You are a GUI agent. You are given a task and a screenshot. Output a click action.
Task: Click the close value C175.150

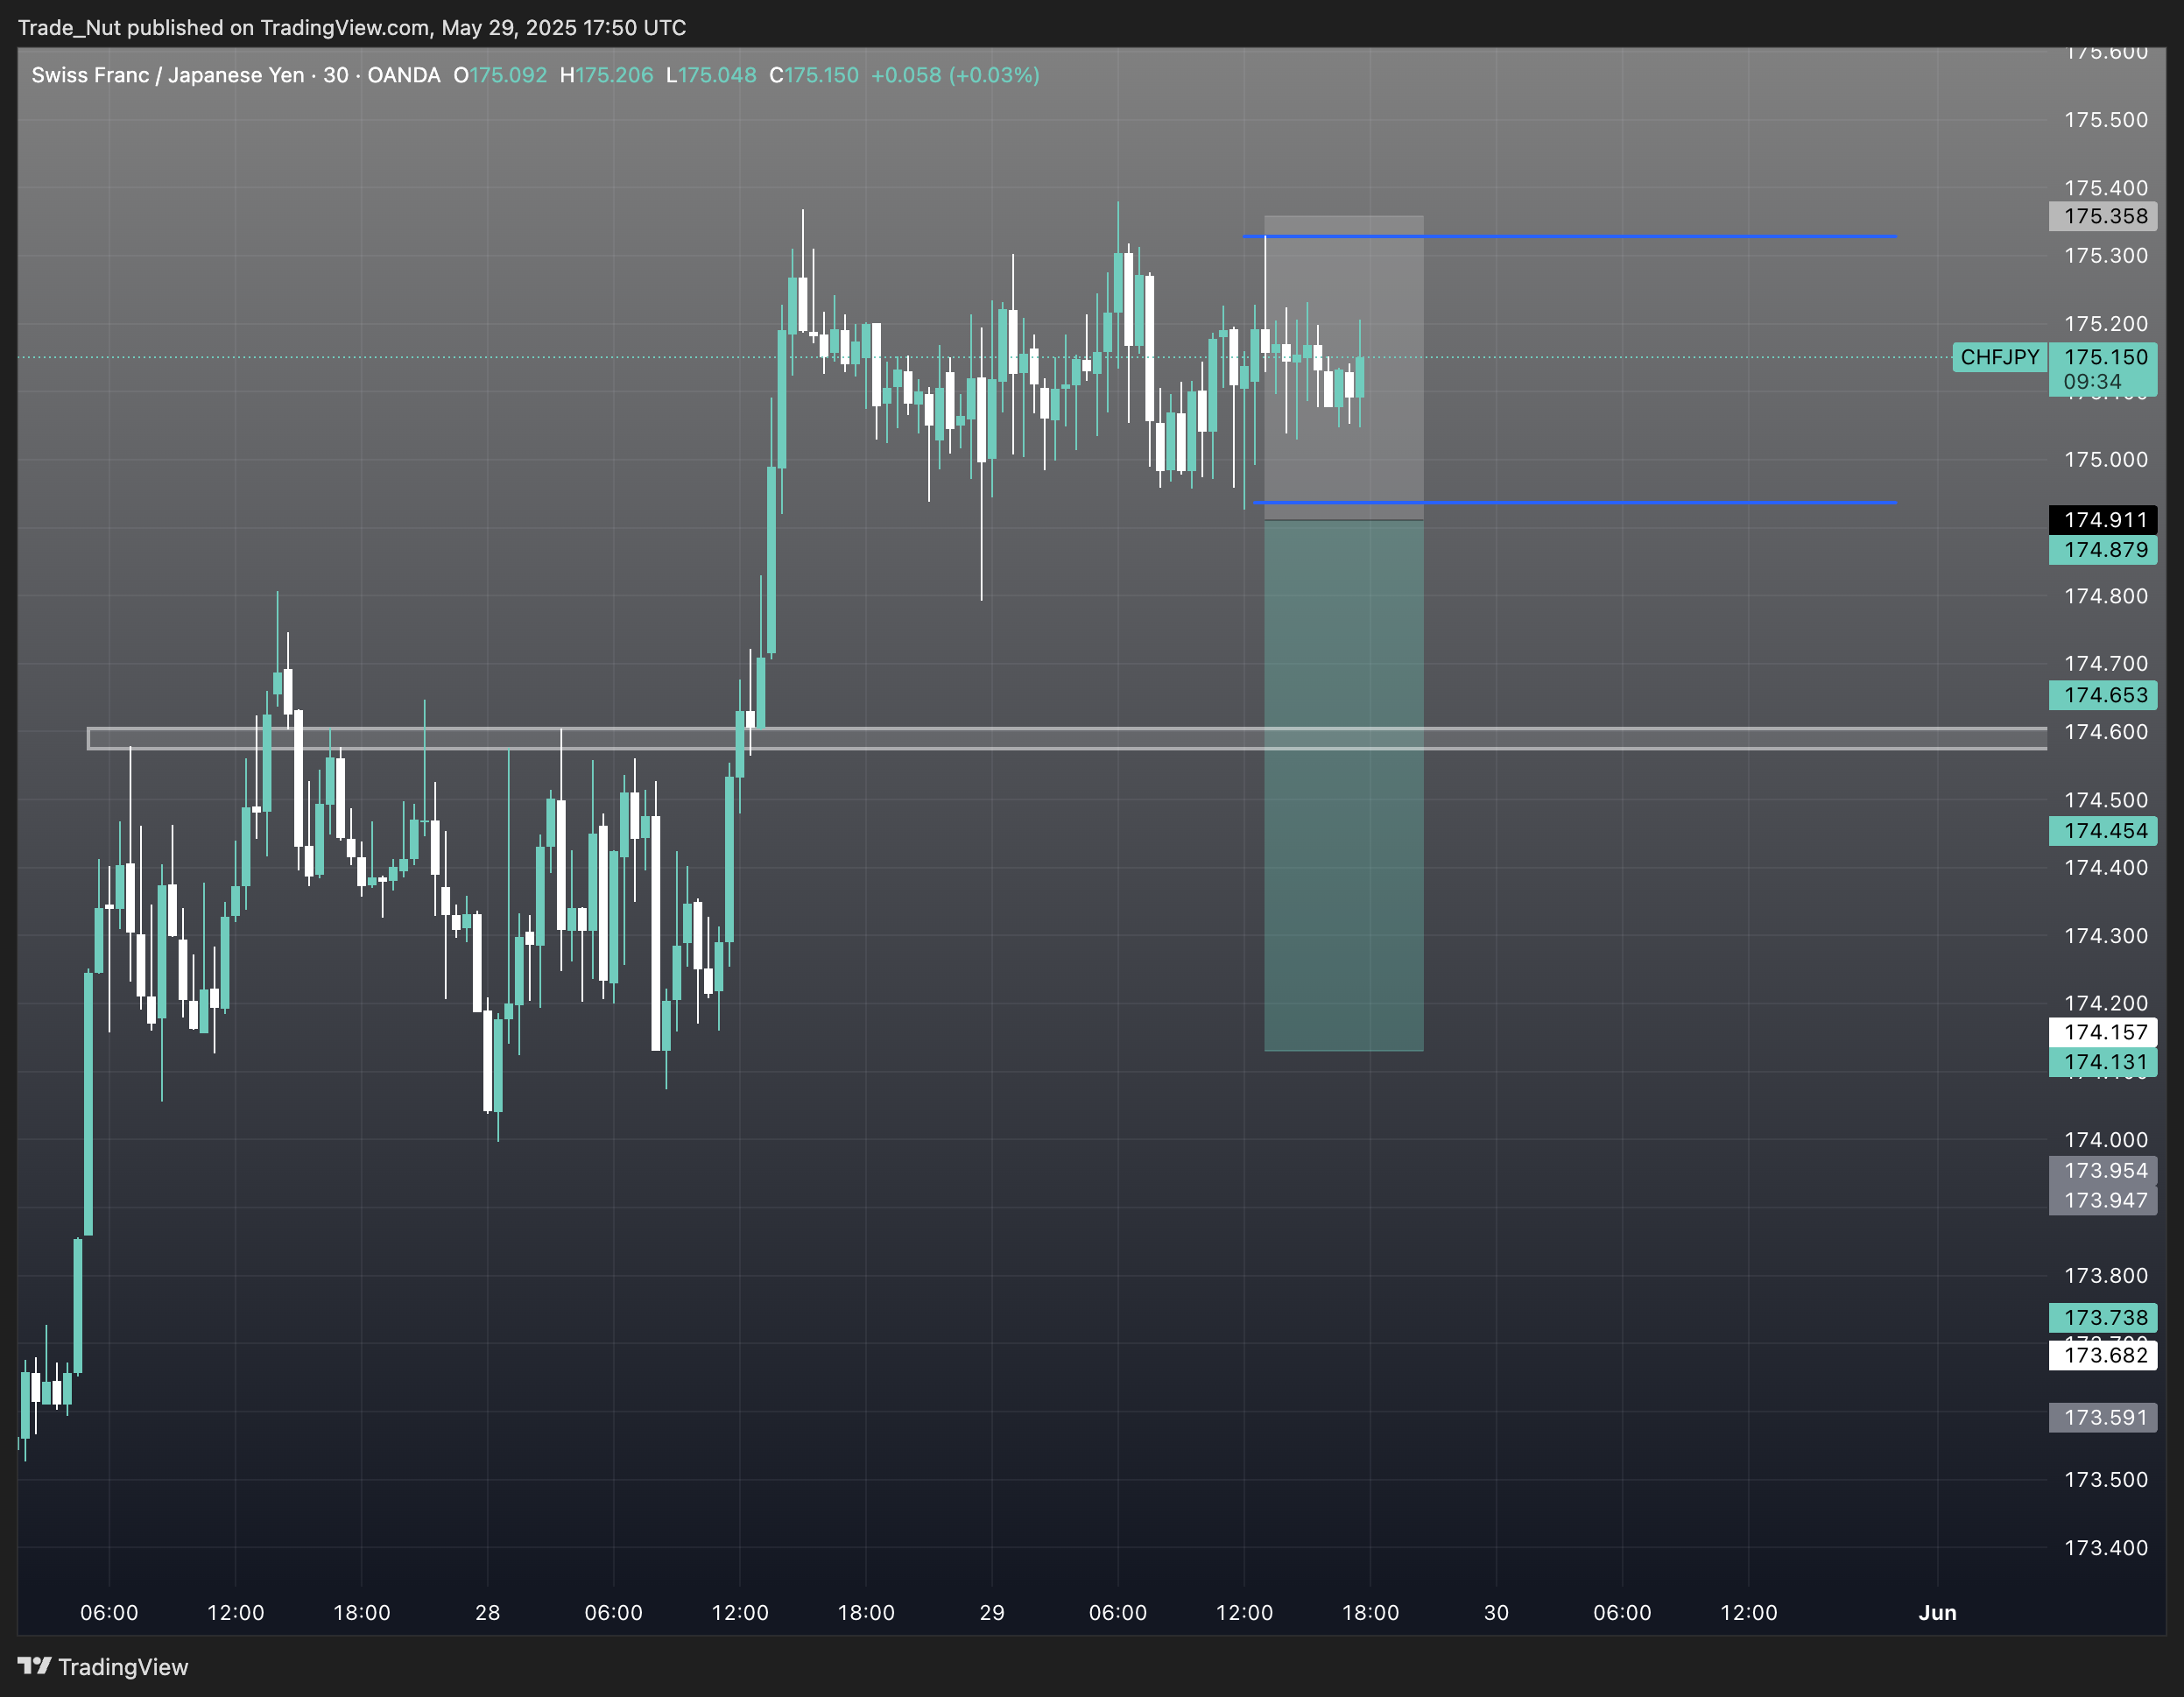click(x=814, y=75)
